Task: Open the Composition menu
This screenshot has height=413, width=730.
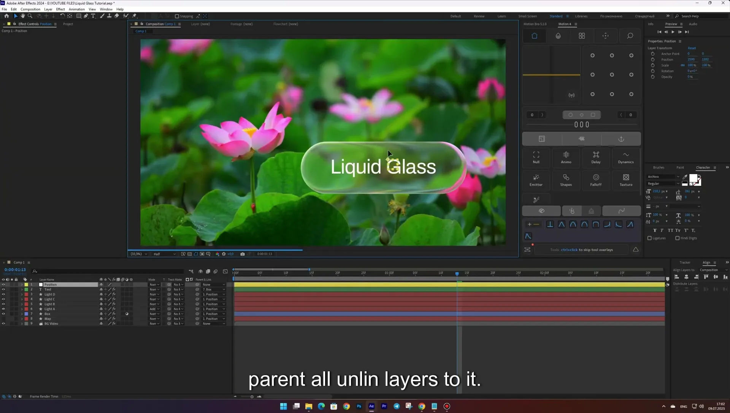Action: [x=30, y=9]
